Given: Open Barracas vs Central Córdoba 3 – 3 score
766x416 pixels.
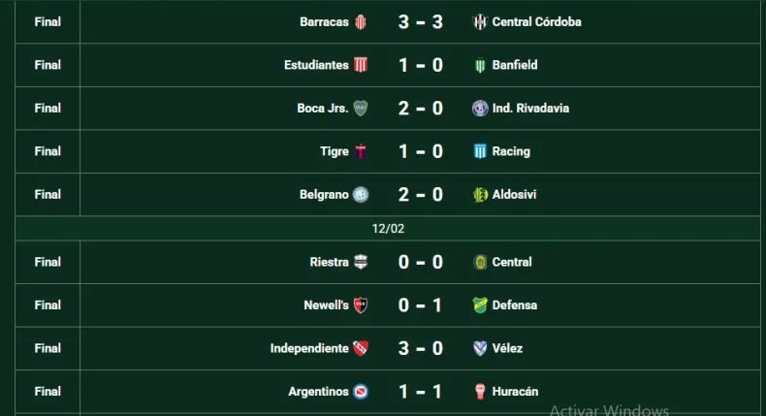Looking at the screenshot, I should [x=420, y=21].
